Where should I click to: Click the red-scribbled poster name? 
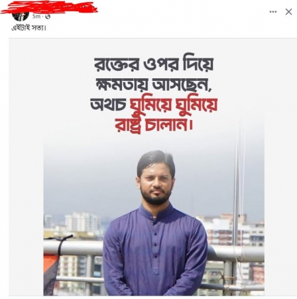coord(49,7)
